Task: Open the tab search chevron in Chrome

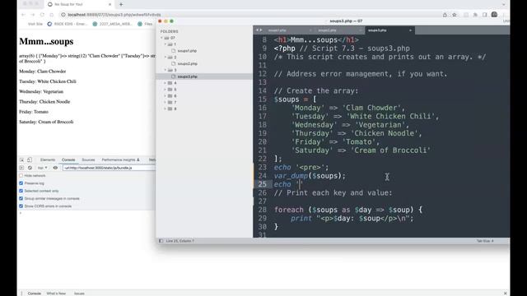Action: [x=503, y=4]
